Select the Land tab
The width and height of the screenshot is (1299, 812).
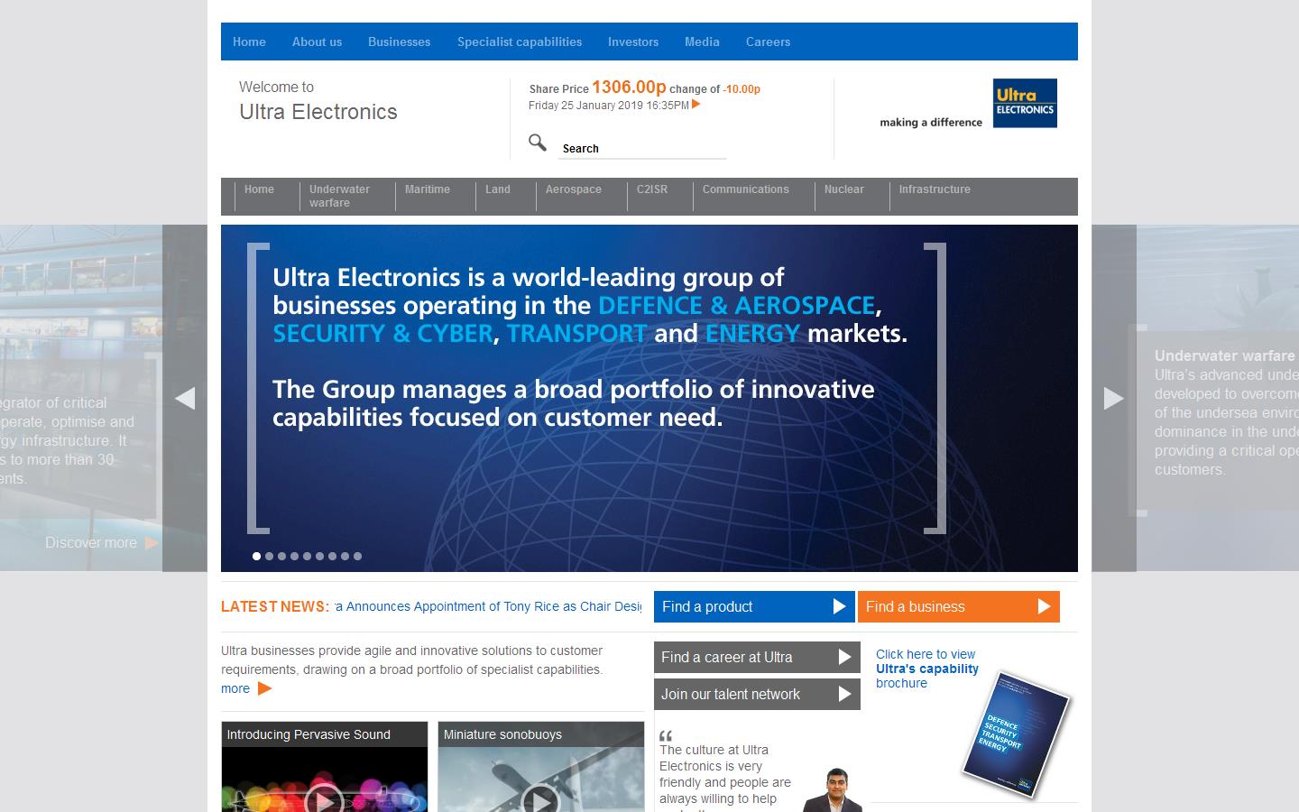click(498, 189)
